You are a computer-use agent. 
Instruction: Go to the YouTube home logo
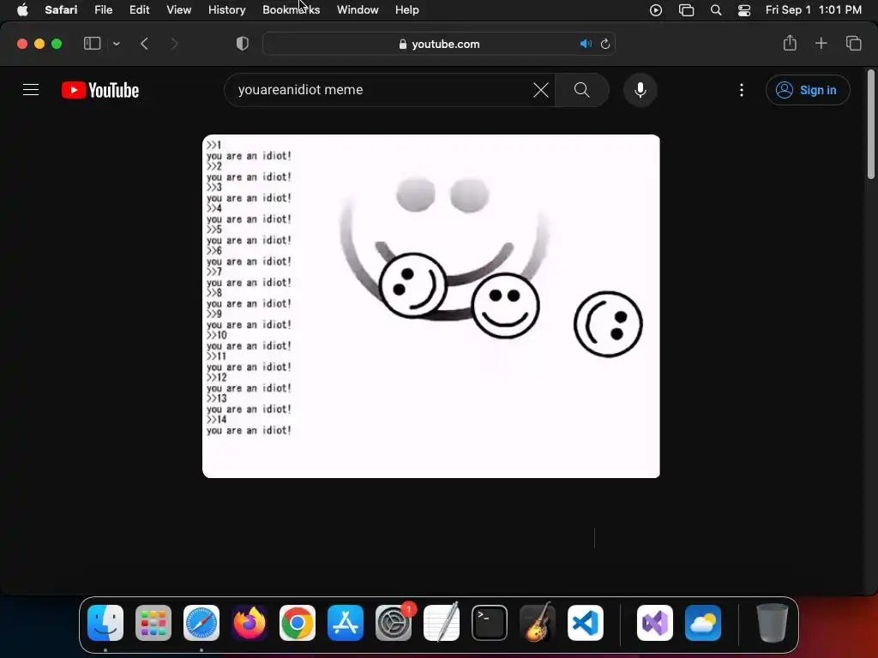coord(100,90)
